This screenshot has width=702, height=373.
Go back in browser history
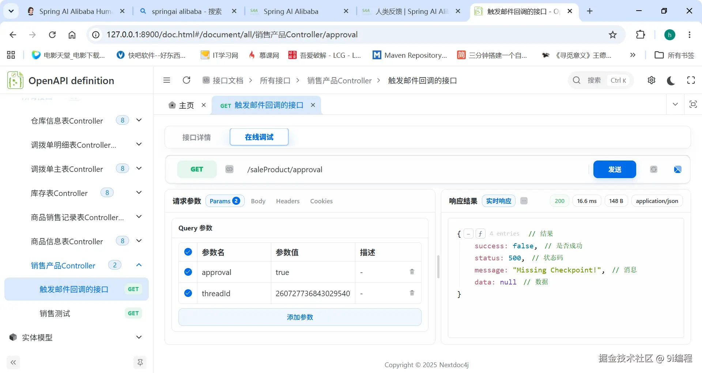click(13, 35)
